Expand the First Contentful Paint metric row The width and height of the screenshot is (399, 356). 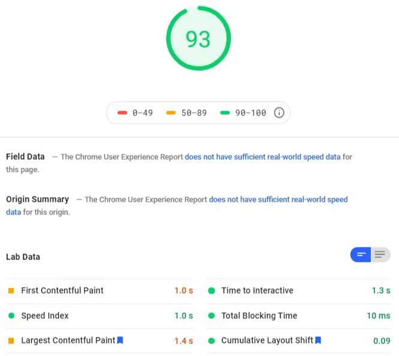[x=100, y=291]
